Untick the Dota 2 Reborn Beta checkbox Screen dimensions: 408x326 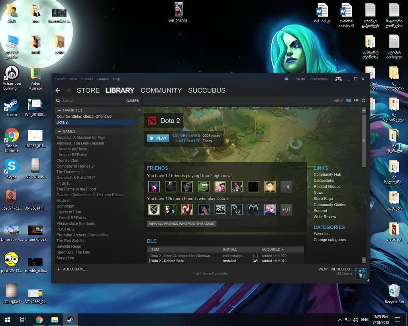[255, 261]
